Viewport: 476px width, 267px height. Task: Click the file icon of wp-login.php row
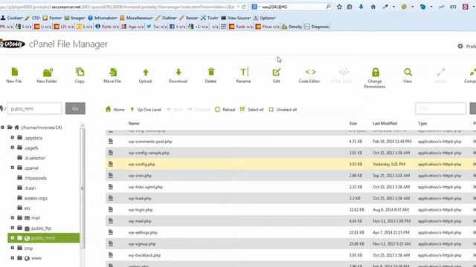click(x=111, y=209)
